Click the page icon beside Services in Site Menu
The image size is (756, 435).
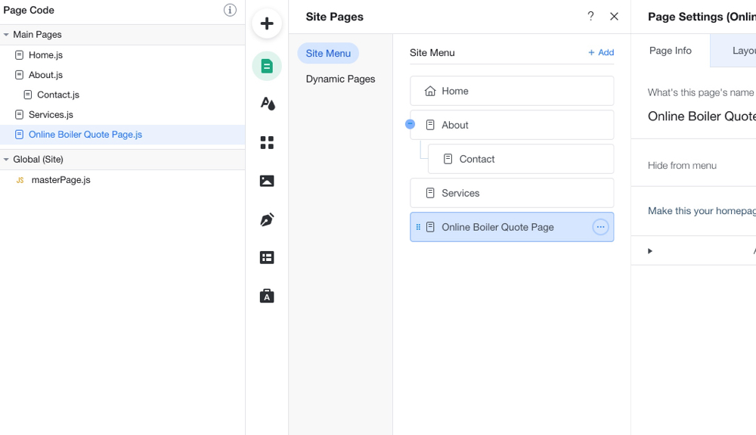[430, 193]
